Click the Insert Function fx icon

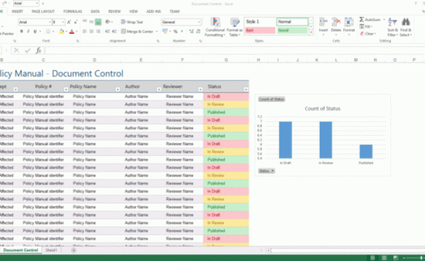pos(39,51)
